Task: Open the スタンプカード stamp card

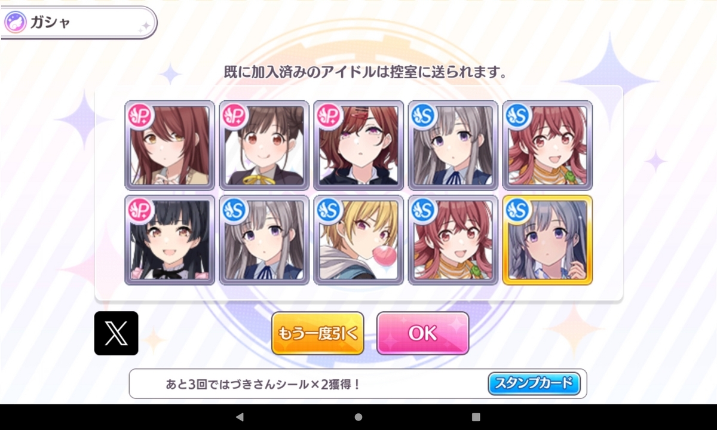Action: 534,383
